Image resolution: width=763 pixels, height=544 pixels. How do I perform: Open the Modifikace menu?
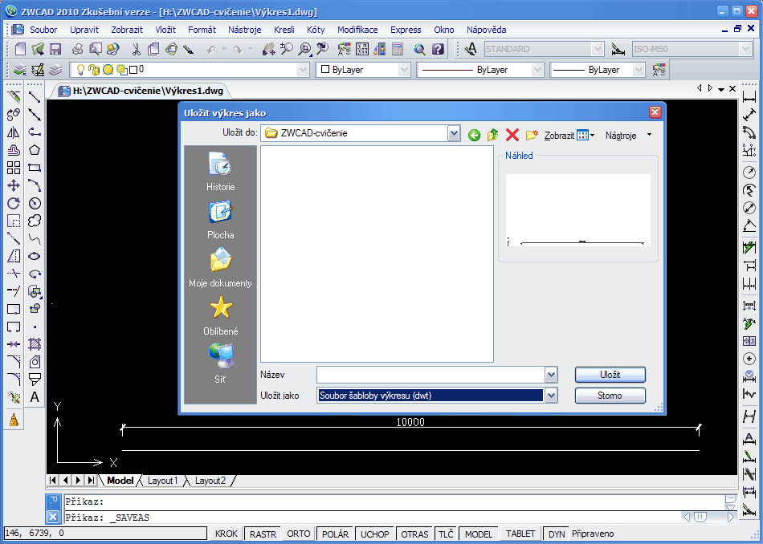[357, 30]
